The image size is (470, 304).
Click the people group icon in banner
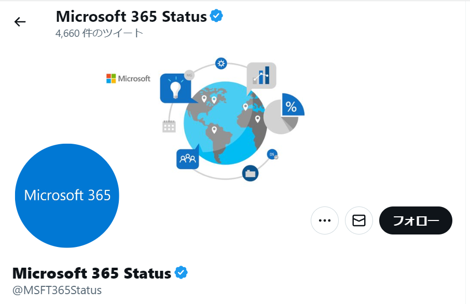[x=188, y=159]
